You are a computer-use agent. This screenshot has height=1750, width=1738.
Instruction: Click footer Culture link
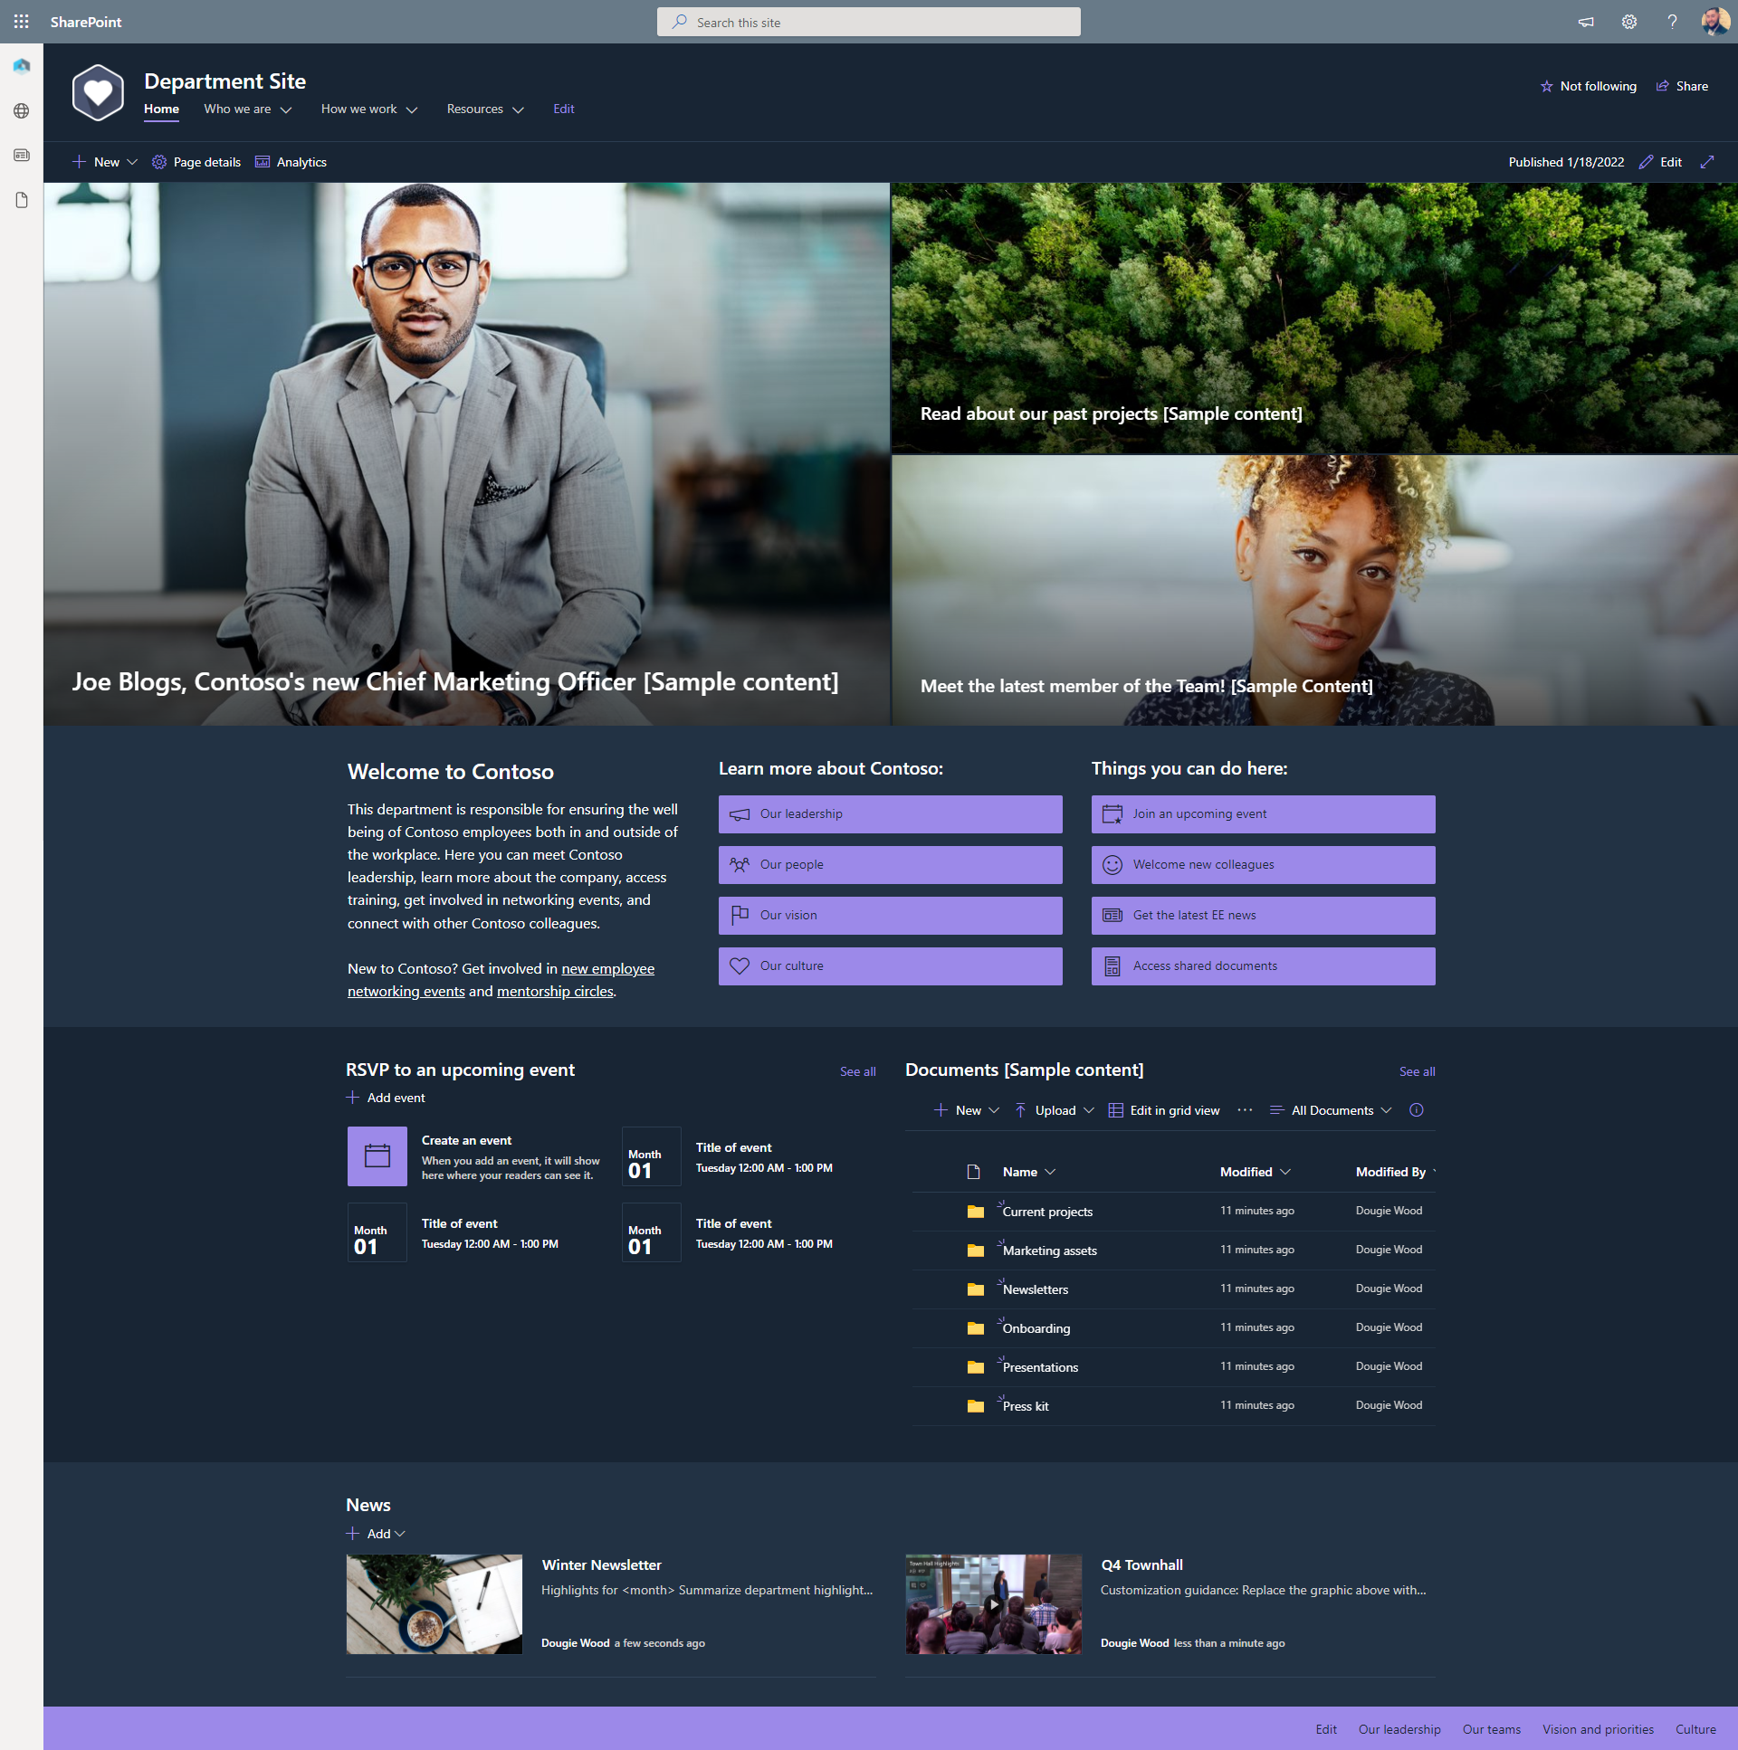point(1695,1730)
